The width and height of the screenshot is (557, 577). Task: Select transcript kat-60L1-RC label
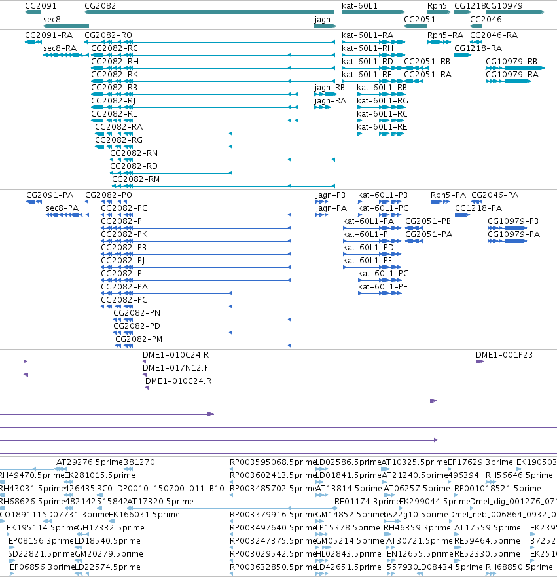(x=382, y=114)
